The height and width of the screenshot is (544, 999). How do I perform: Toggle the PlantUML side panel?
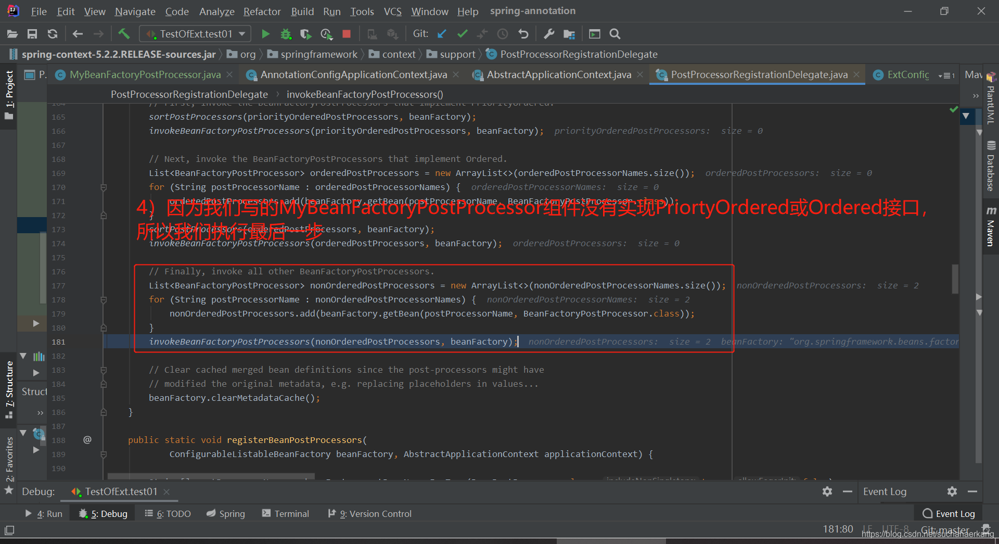tap(991, 99)
